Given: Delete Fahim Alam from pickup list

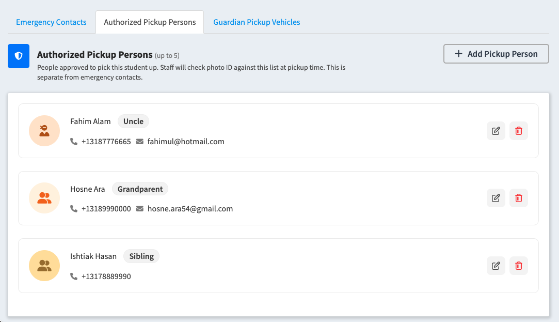Looking at the screenshot, I should pyautogui.click(x=519, y=131).
